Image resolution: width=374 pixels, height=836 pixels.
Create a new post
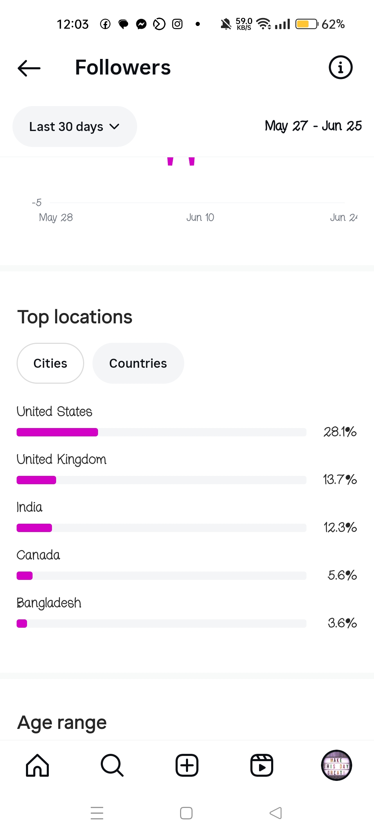pos(187,765)
